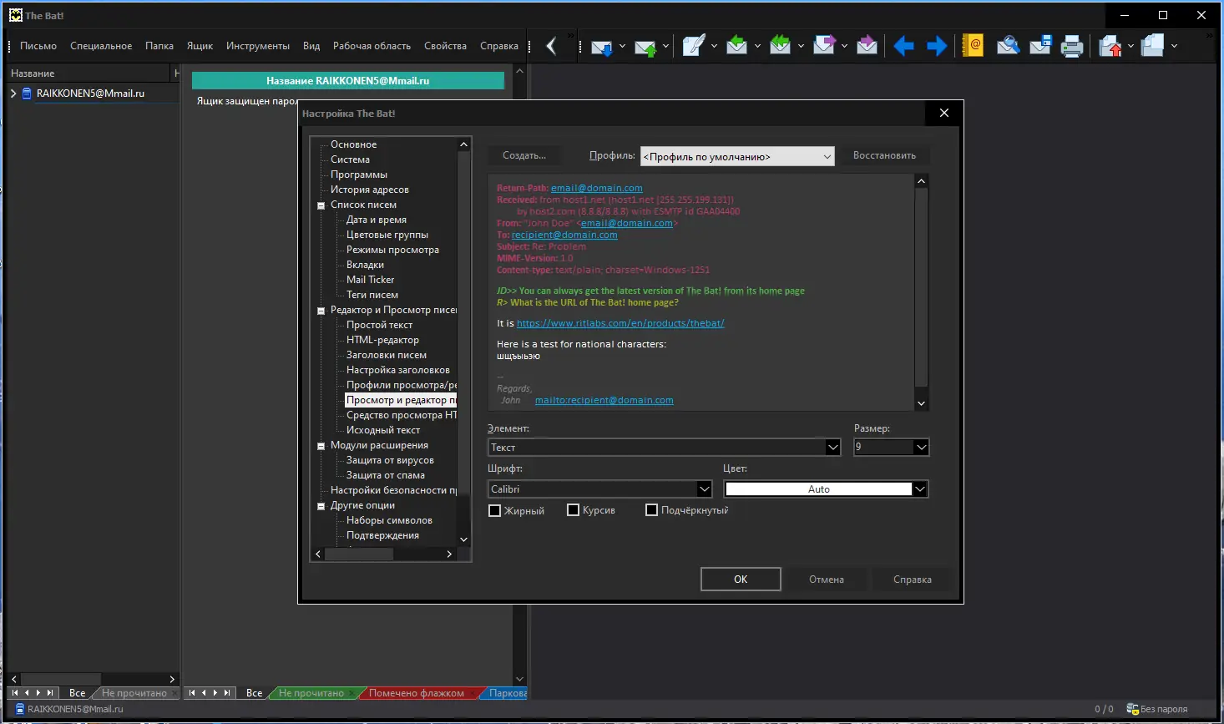
Task: Click the ritlabs.com link in preview
Action: coord(620,323)
